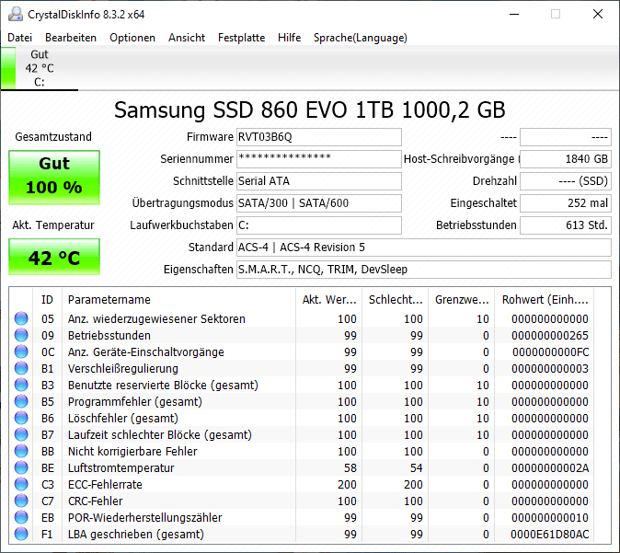The image size is (620, 553).
Task: Open the Festplatte menu
Action: click(242, 38)
